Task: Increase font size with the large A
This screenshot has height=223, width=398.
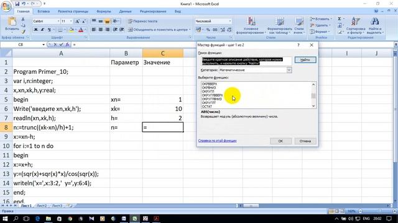Action: (x=77, y=21)
